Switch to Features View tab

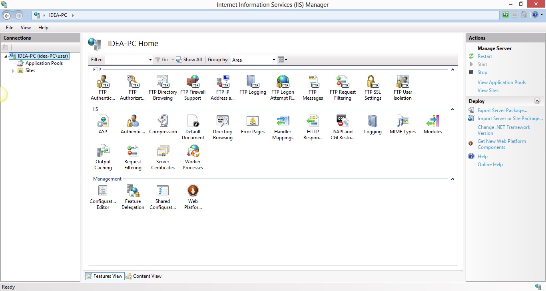point(104,276)
